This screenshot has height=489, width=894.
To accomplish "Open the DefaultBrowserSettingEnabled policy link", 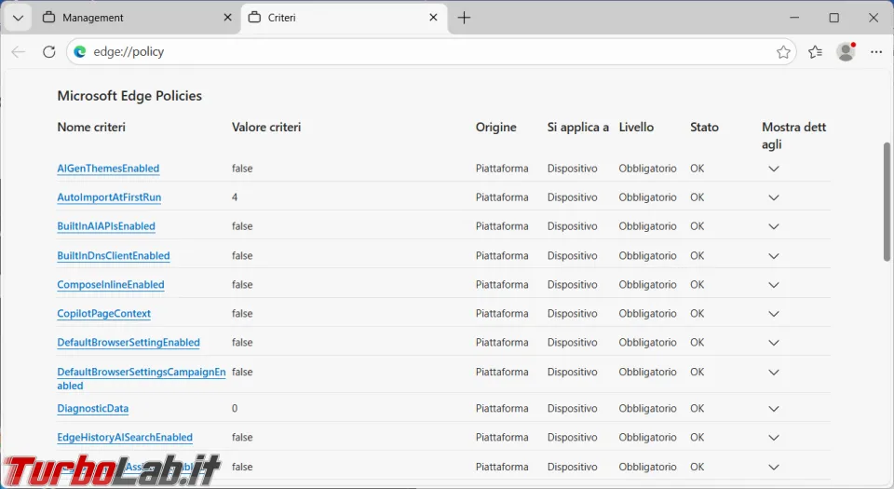I will point(129,343).
